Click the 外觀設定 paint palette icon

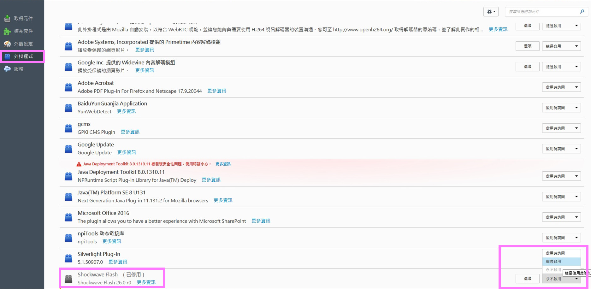7,44
